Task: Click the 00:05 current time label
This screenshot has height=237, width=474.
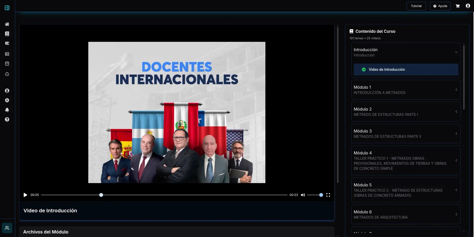Action: pyautogui.click(x=35, y=195)
